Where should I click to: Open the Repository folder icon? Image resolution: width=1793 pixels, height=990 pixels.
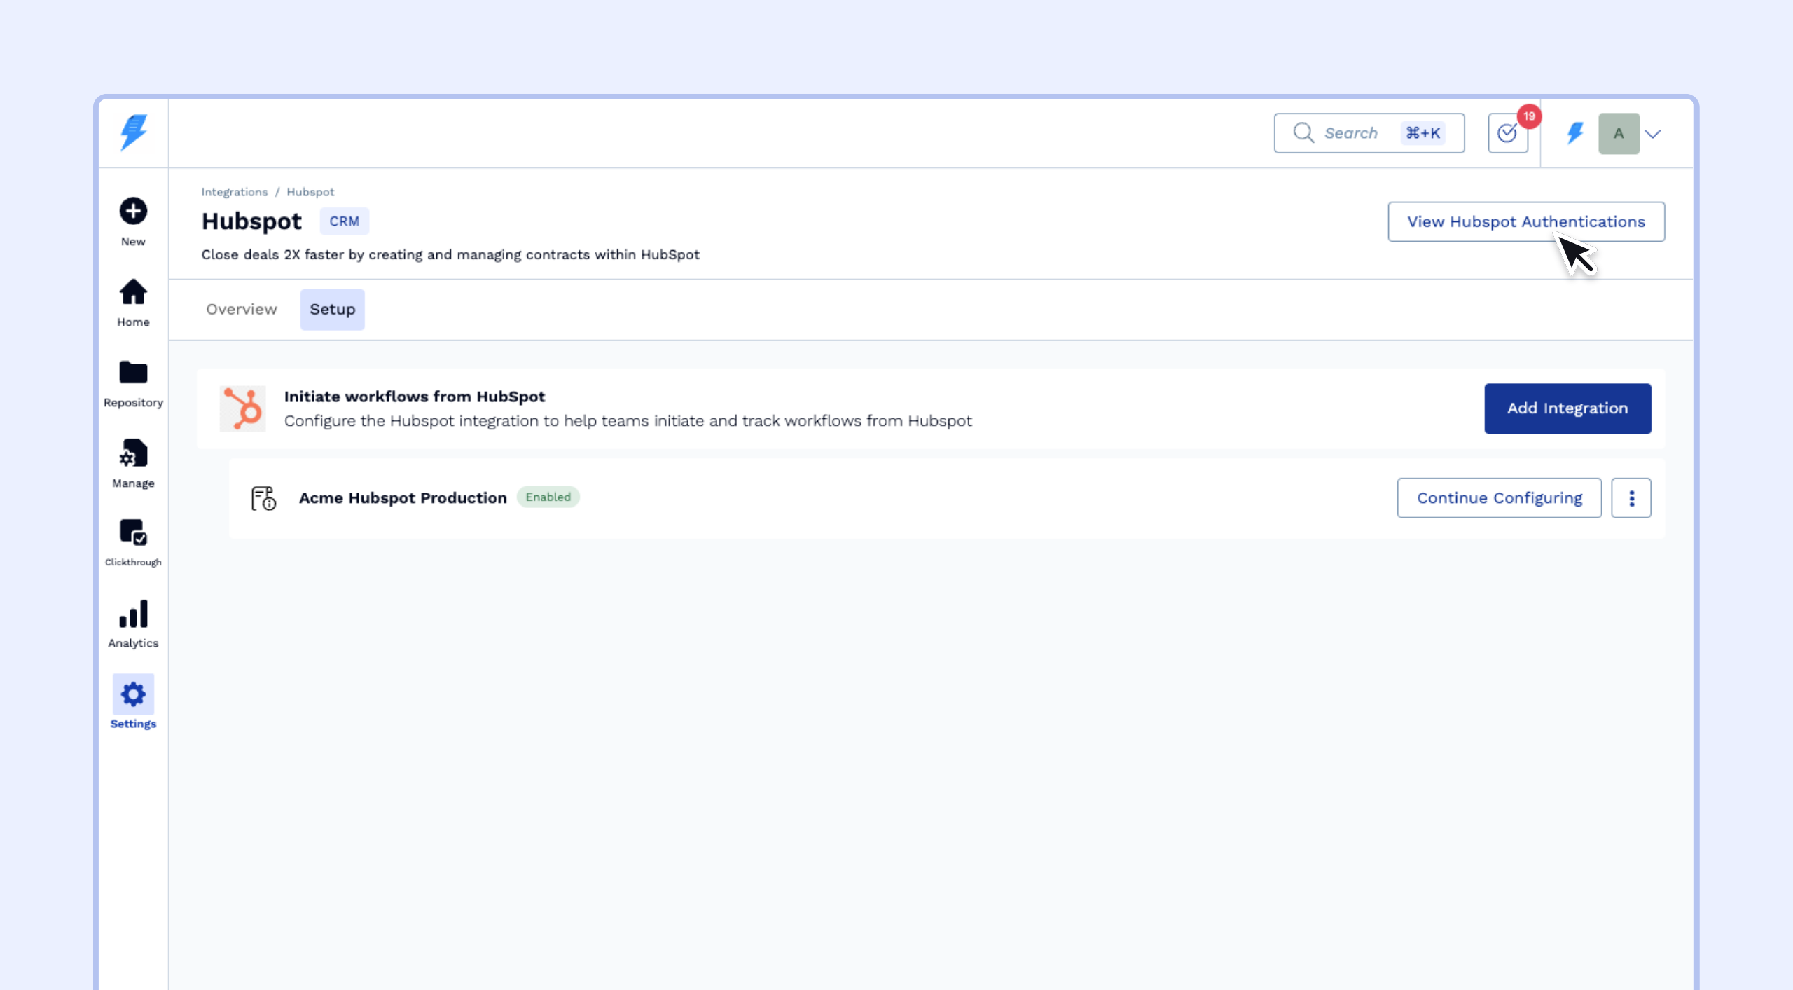[133, 373]
